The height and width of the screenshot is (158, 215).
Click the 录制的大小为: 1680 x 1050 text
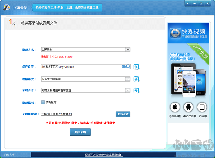click(57, 57)
